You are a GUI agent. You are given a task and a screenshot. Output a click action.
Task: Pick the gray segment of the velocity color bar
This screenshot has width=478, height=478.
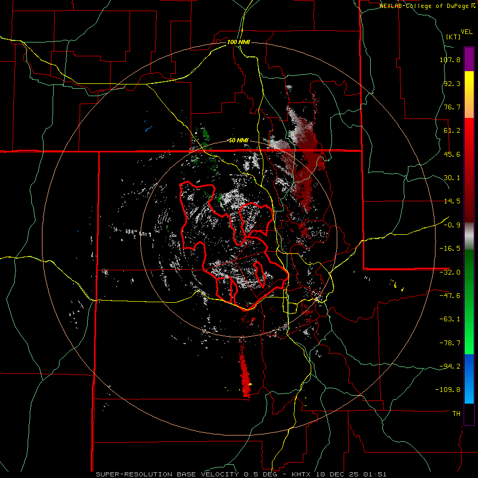coord(469,236)
